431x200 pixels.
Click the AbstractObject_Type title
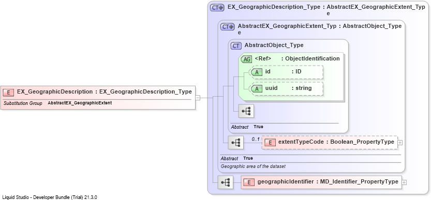[274, 45]
